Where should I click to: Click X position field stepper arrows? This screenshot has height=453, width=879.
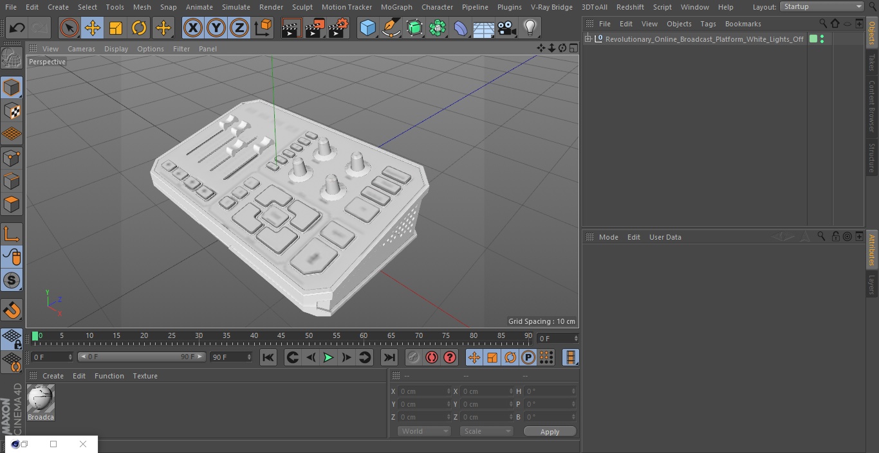449,391
